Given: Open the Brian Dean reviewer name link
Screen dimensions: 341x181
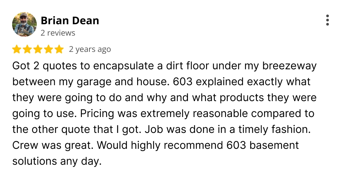Looking at the screenshot, I should [70, 21].
